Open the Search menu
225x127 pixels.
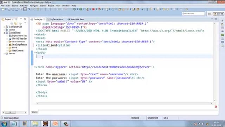click(x=43, y=6)
